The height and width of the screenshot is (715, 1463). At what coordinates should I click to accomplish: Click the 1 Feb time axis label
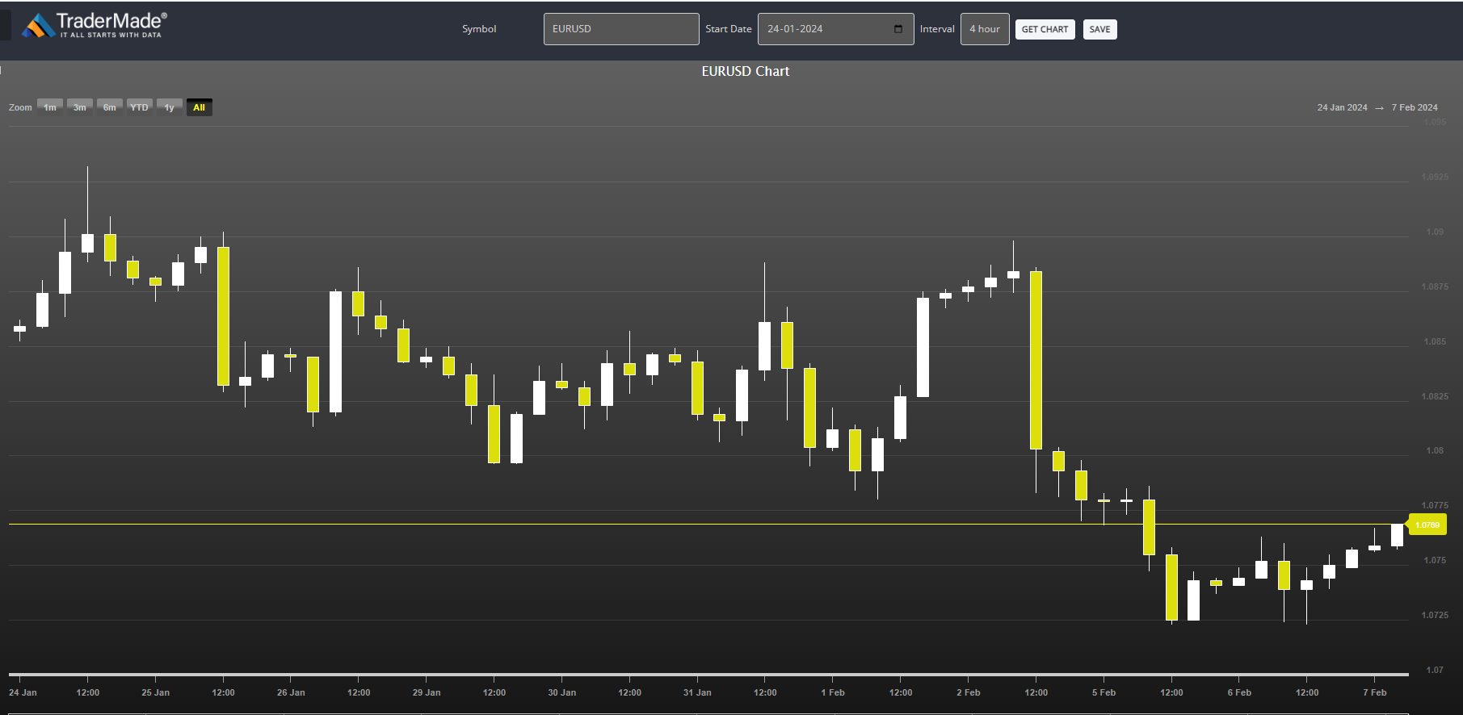833,692
